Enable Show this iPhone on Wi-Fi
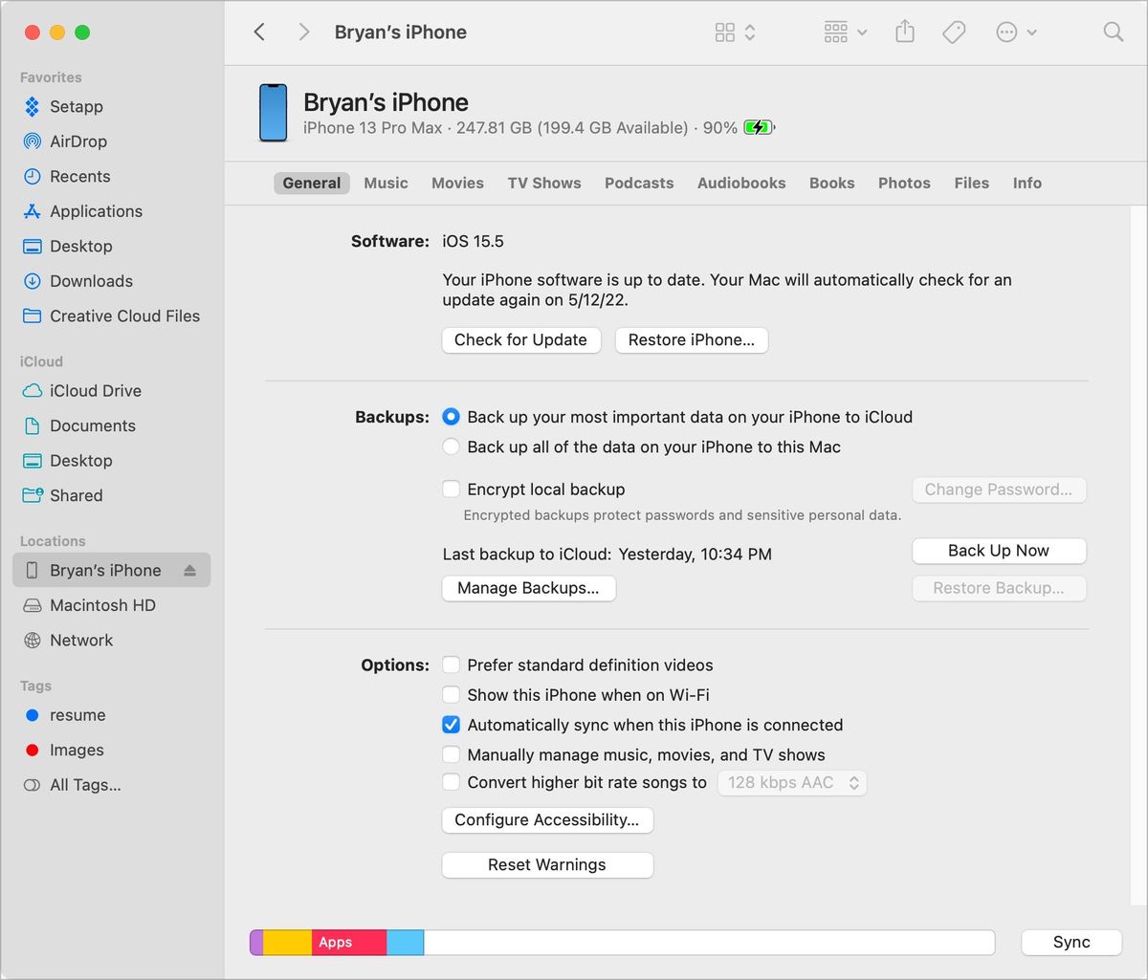Screen dimensions: 1148x980 coord(451,694)
